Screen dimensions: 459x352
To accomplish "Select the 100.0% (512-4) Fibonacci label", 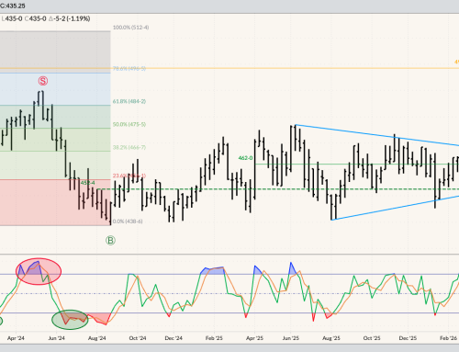I will [130, 28].
